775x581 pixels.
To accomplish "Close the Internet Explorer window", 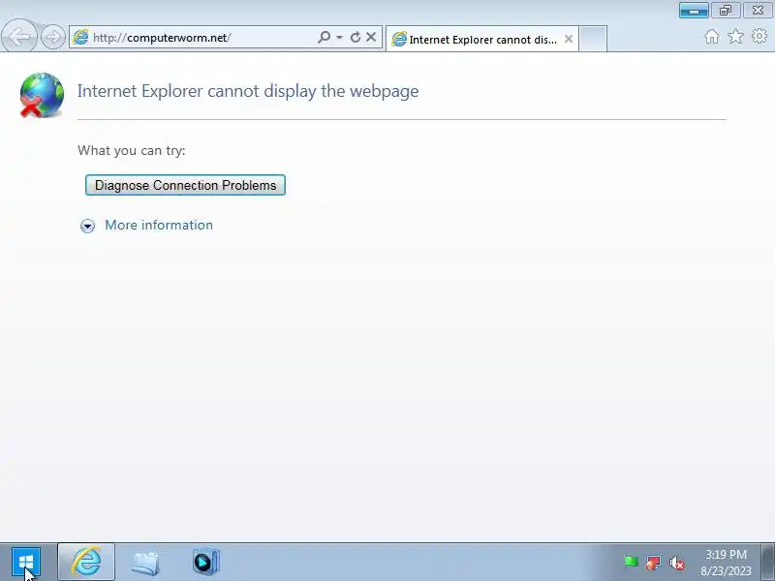I will [x=758, y=11].
